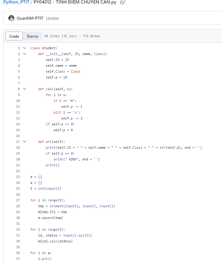Select line number 37

pyautogui.click(x=18, y=259)
